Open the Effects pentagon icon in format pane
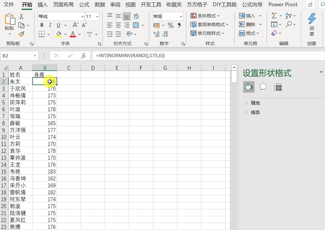325x230 pixels. [263, 87]
